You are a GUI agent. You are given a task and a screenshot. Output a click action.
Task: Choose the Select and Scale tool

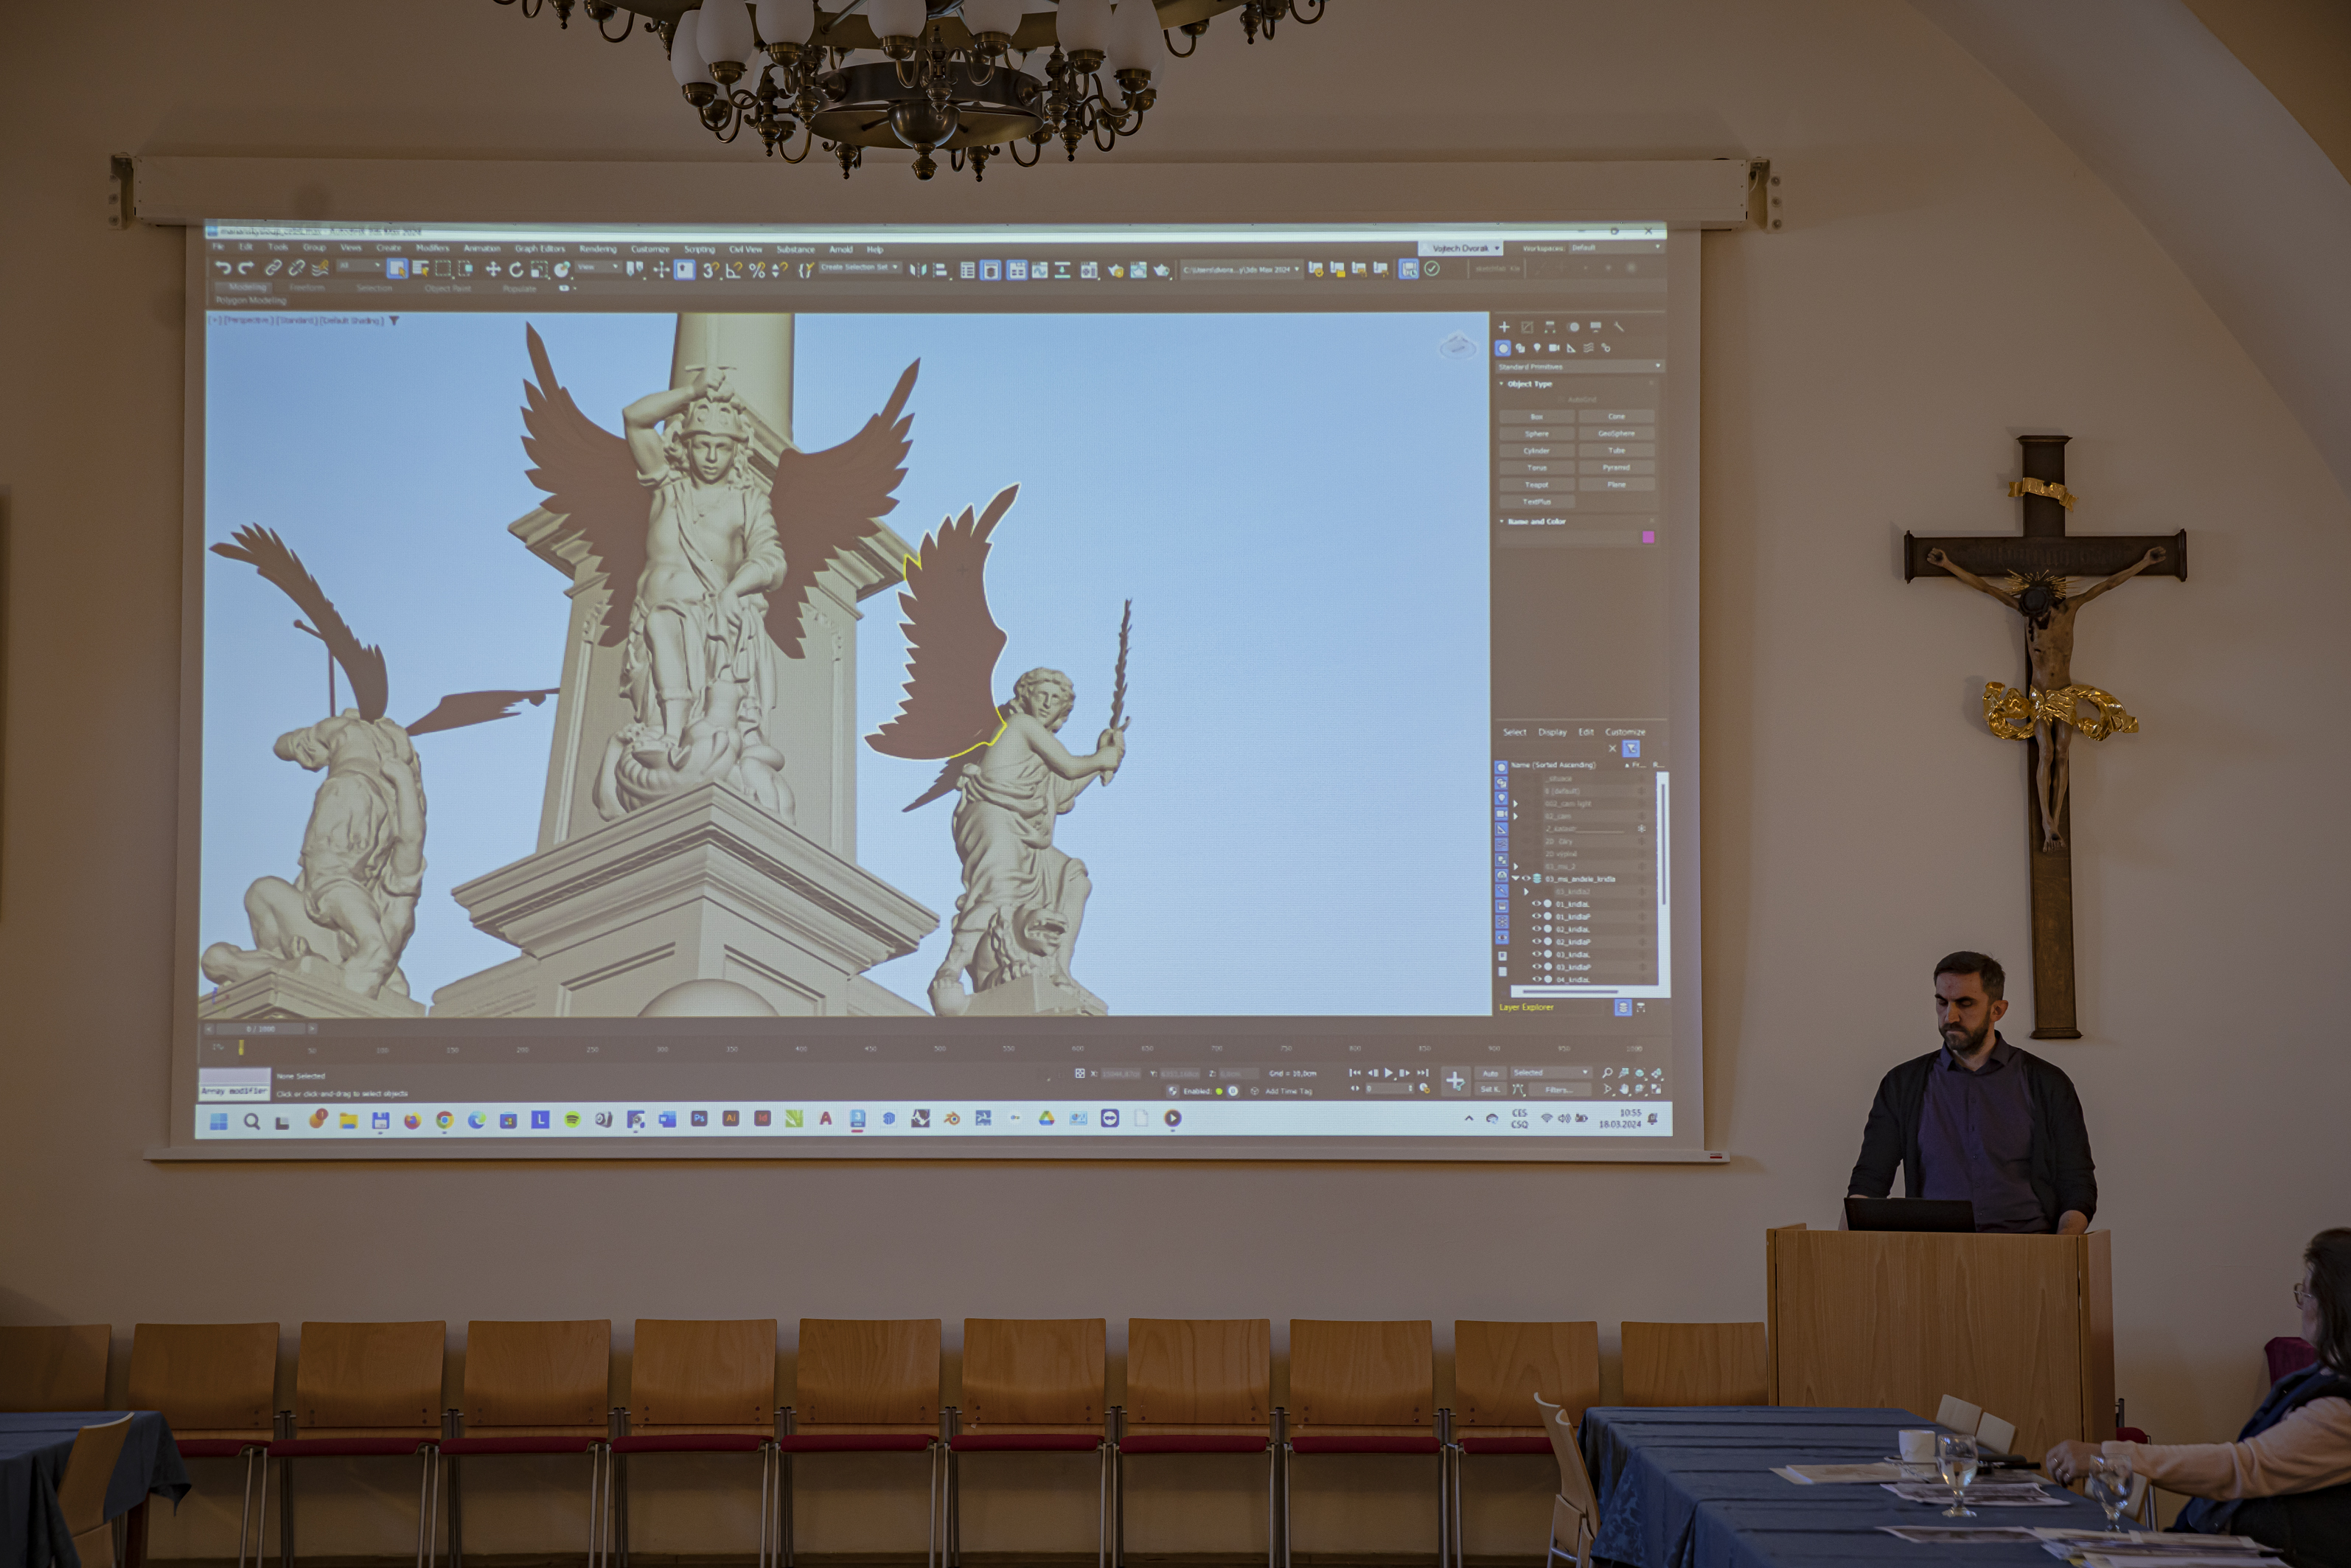pos(539,269)
